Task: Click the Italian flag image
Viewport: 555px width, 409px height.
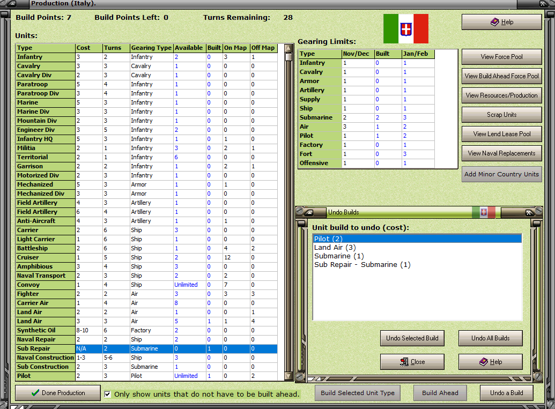Action: tap(405, 28)
